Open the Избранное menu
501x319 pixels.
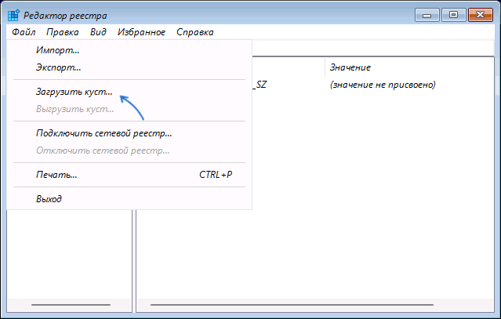[141, 32]
